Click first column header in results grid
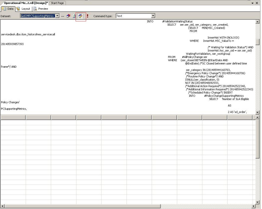262x209 pixels. (13, 118)
